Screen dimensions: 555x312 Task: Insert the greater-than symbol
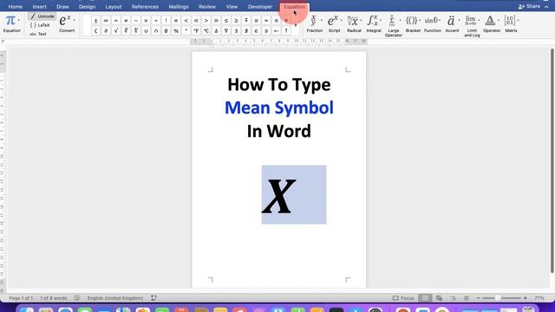pyautogui.click(x=206, y=21)
